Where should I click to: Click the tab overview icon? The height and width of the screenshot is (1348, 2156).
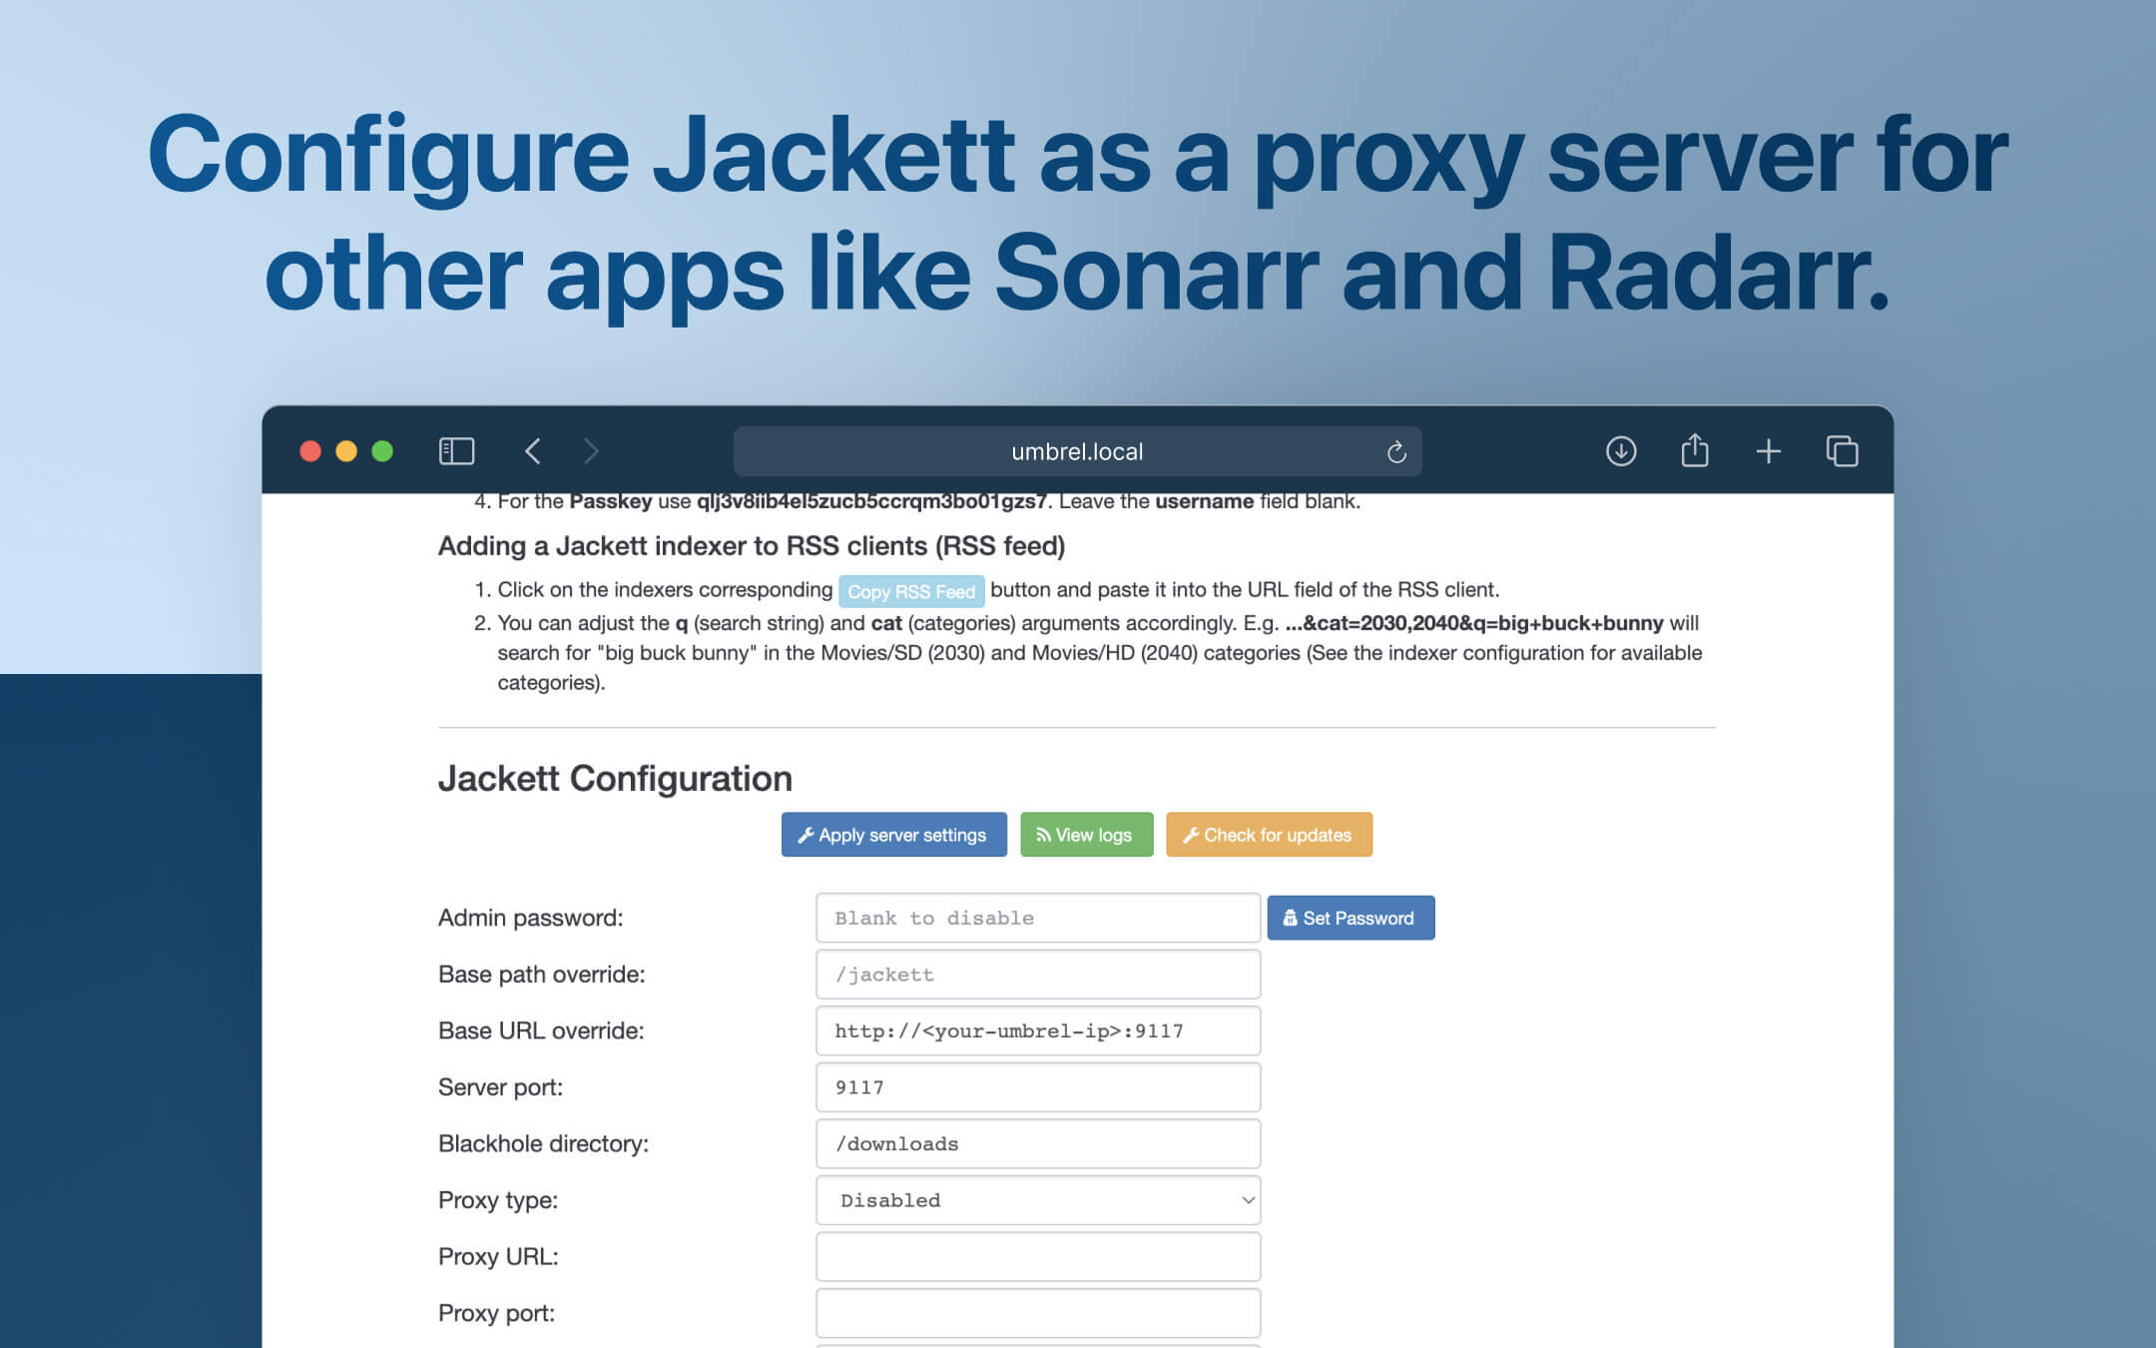pyautogui.click(x=1842, y=450)
